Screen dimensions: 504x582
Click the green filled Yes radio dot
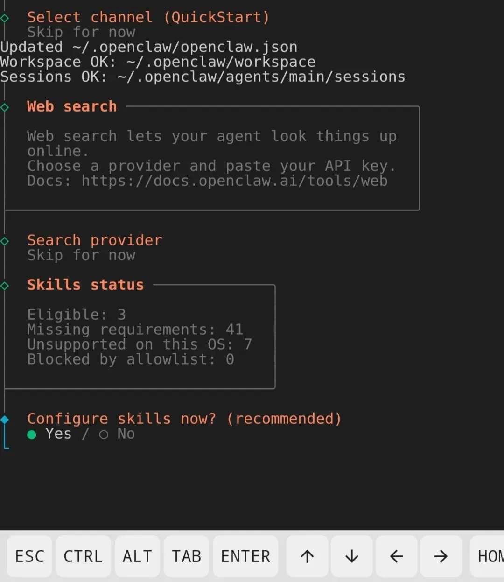32,435
